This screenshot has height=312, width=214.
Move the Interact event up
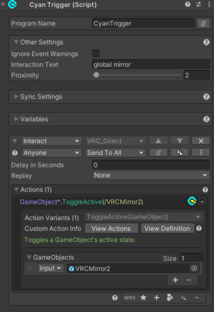[158, 141]
